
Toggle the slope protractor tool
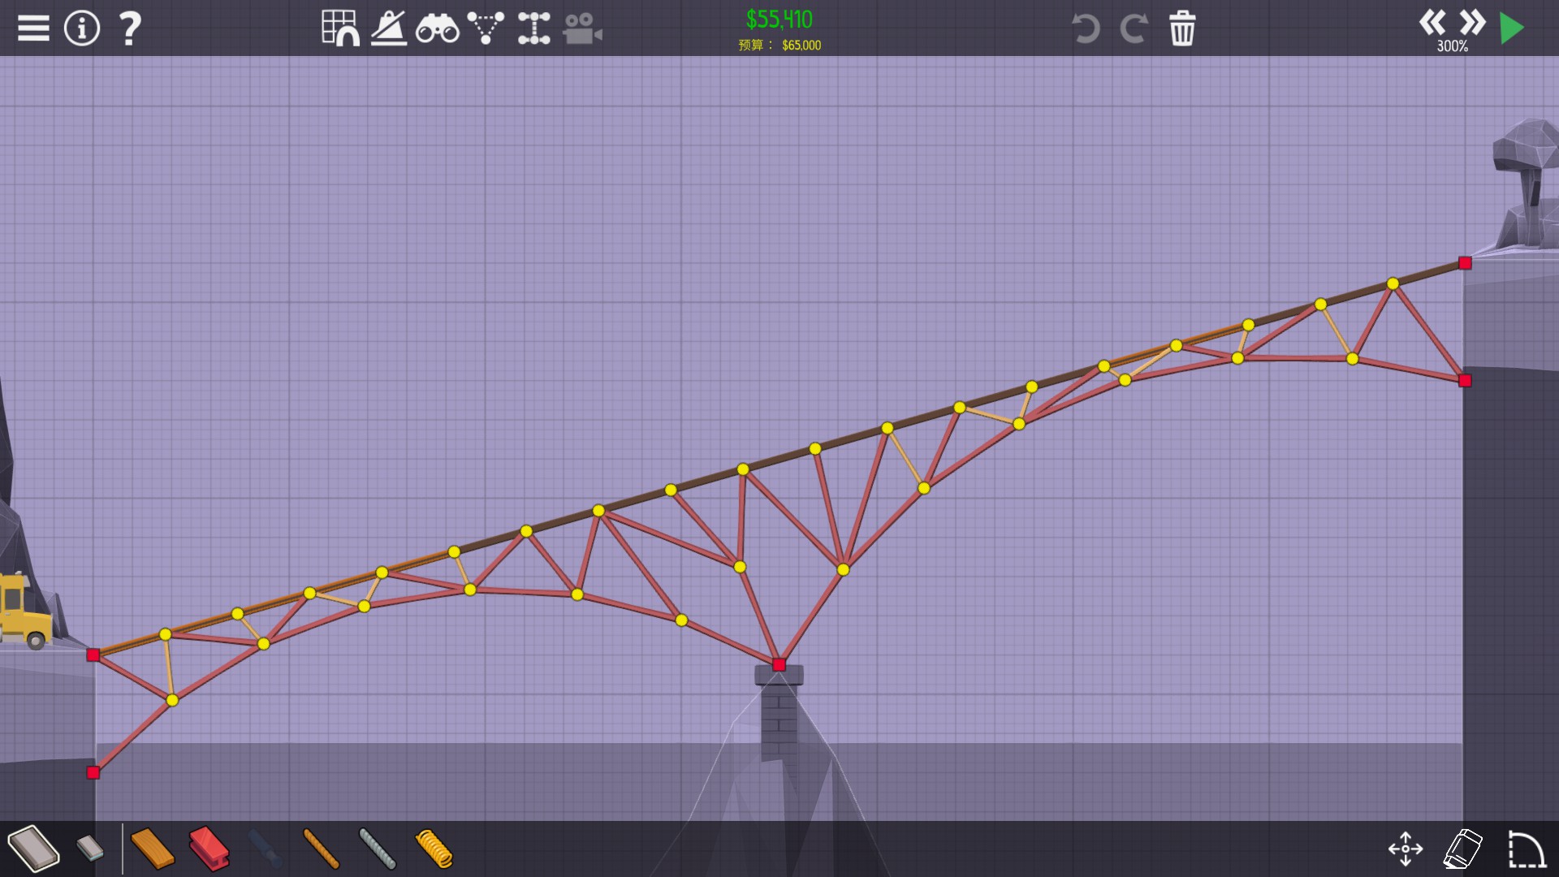coord(389,28)
